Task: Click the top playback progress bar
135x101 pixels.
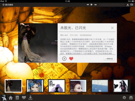Action: (x=112, y=5)
